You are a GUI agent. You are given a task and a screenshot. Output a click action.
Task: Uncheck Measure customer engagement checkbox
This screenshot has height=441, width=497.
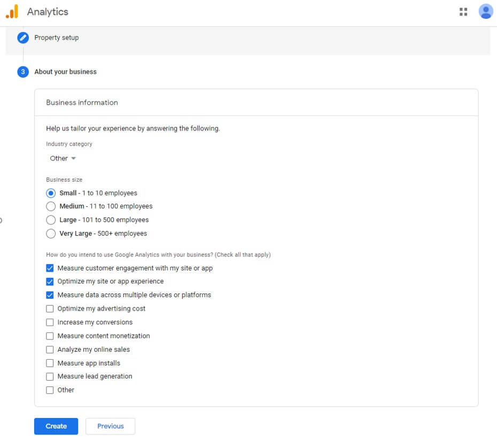tap(50, 268)
